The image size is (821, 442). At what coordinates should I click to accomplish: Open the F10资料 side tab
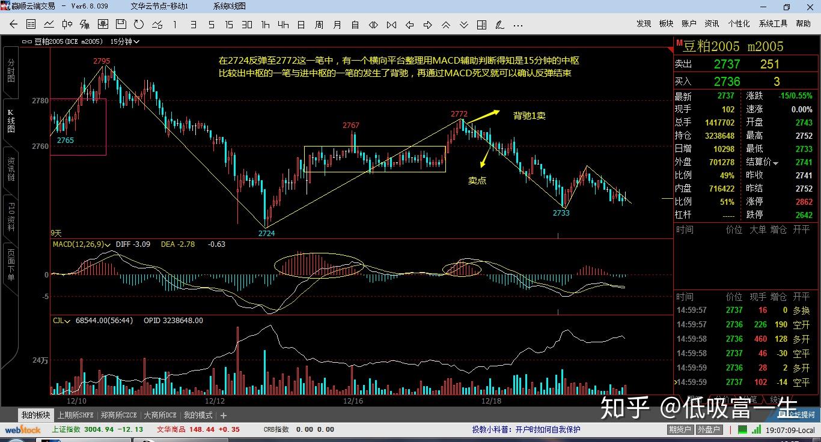(x=11, y=217)
